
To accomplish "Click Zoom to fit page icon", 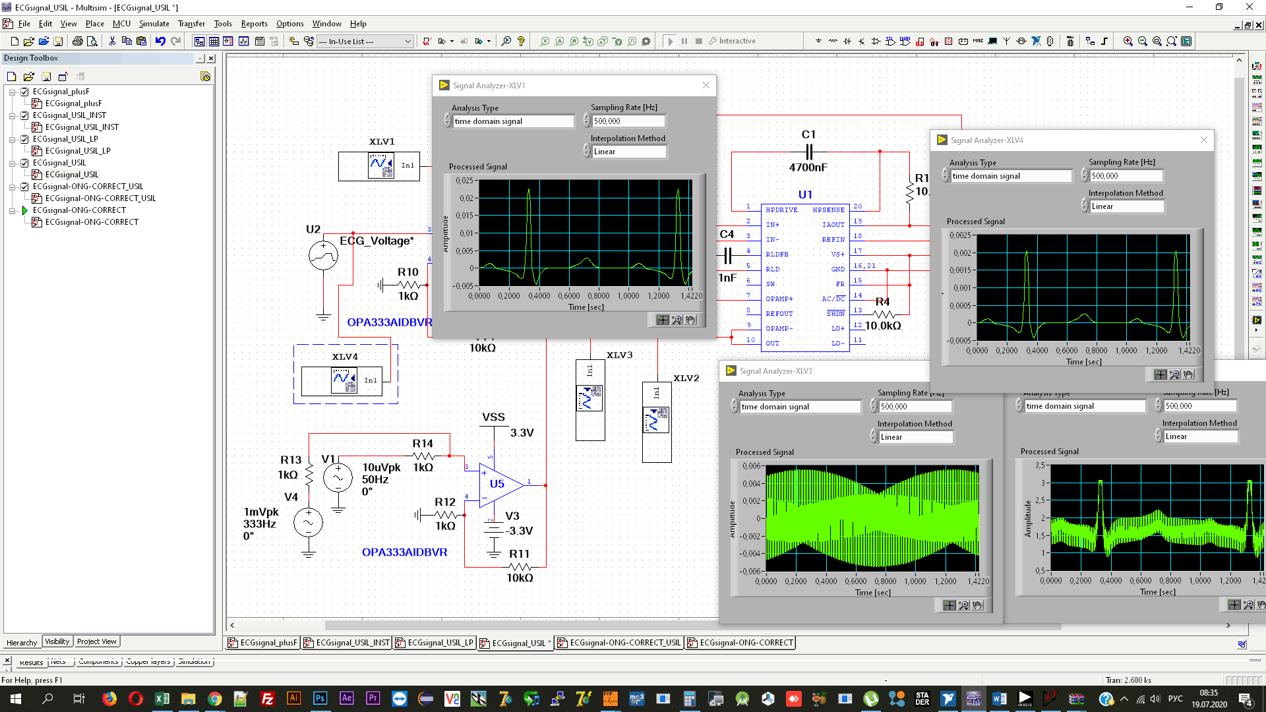I will click(x=1172, y=41).
